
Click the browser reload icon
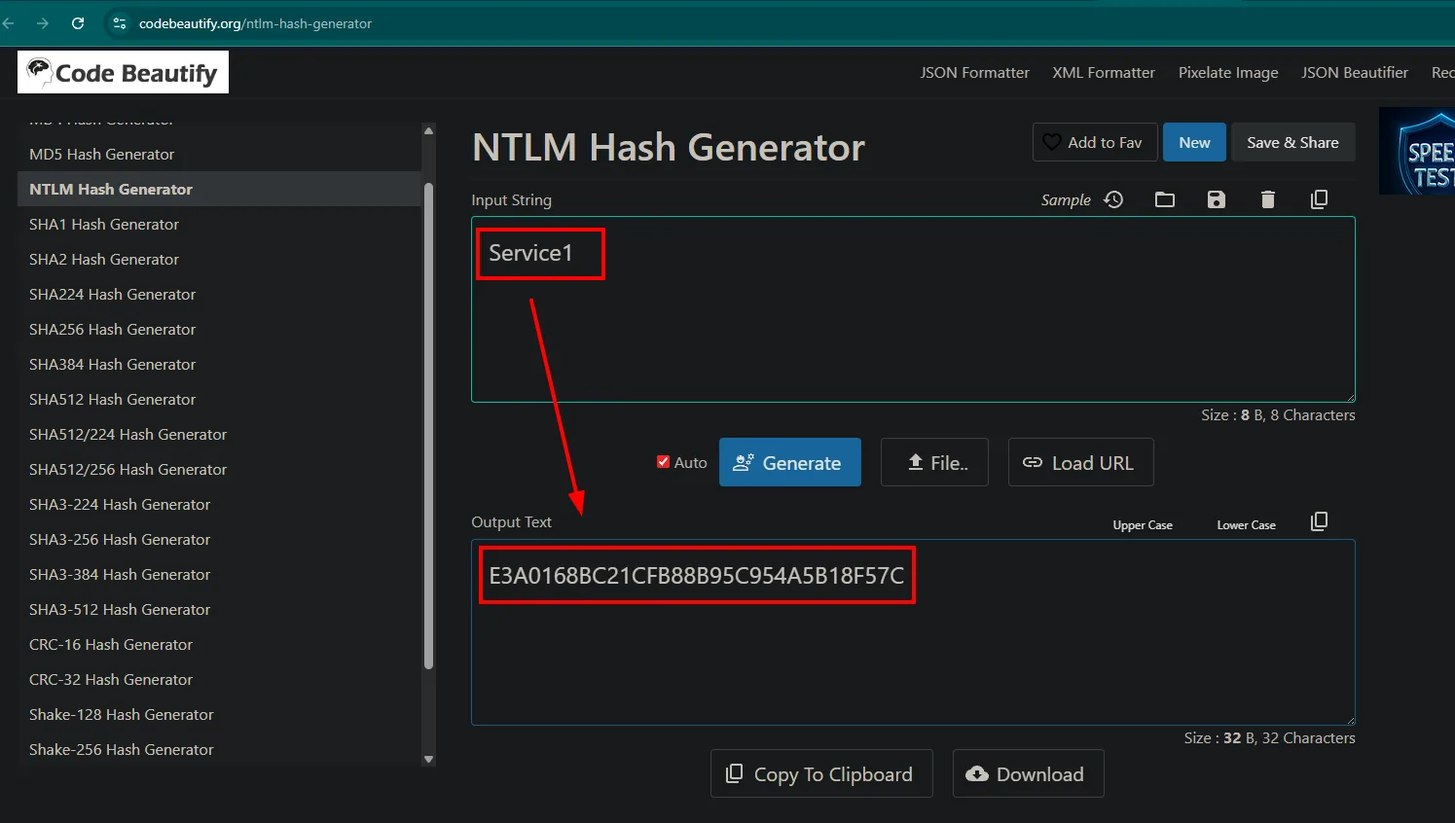tap(78, 23)
